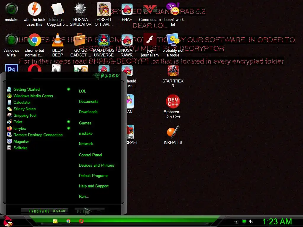Open 'doesn't work lol' Yahoo Messenger icon
303x227 pixels.
[173, 14]
